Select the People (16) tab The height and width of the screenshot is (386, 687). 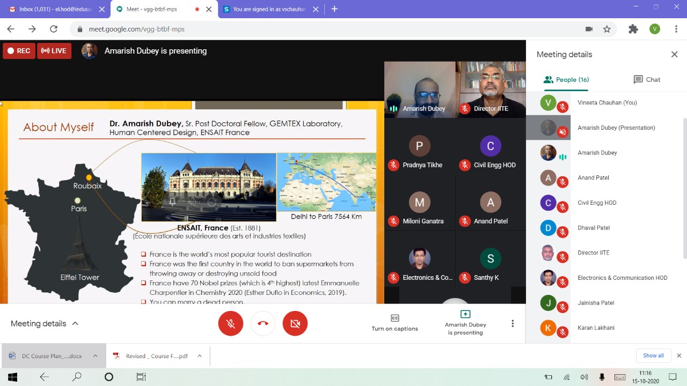(566, 79)
